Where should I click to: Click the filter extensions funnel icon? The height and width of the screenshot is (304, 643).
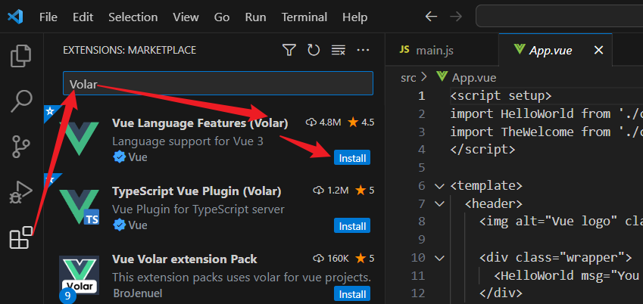289,51
